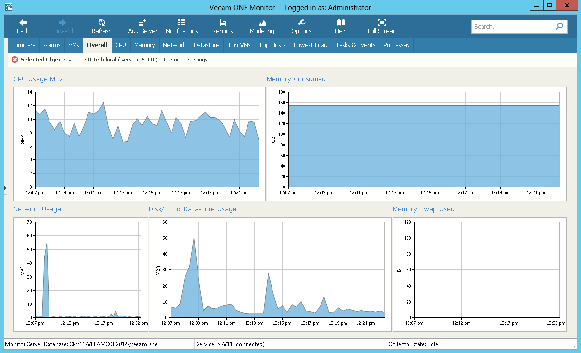Expand the collapsed left side panel
This screenshot has height=353, width=581.
(x=5, y=188)
